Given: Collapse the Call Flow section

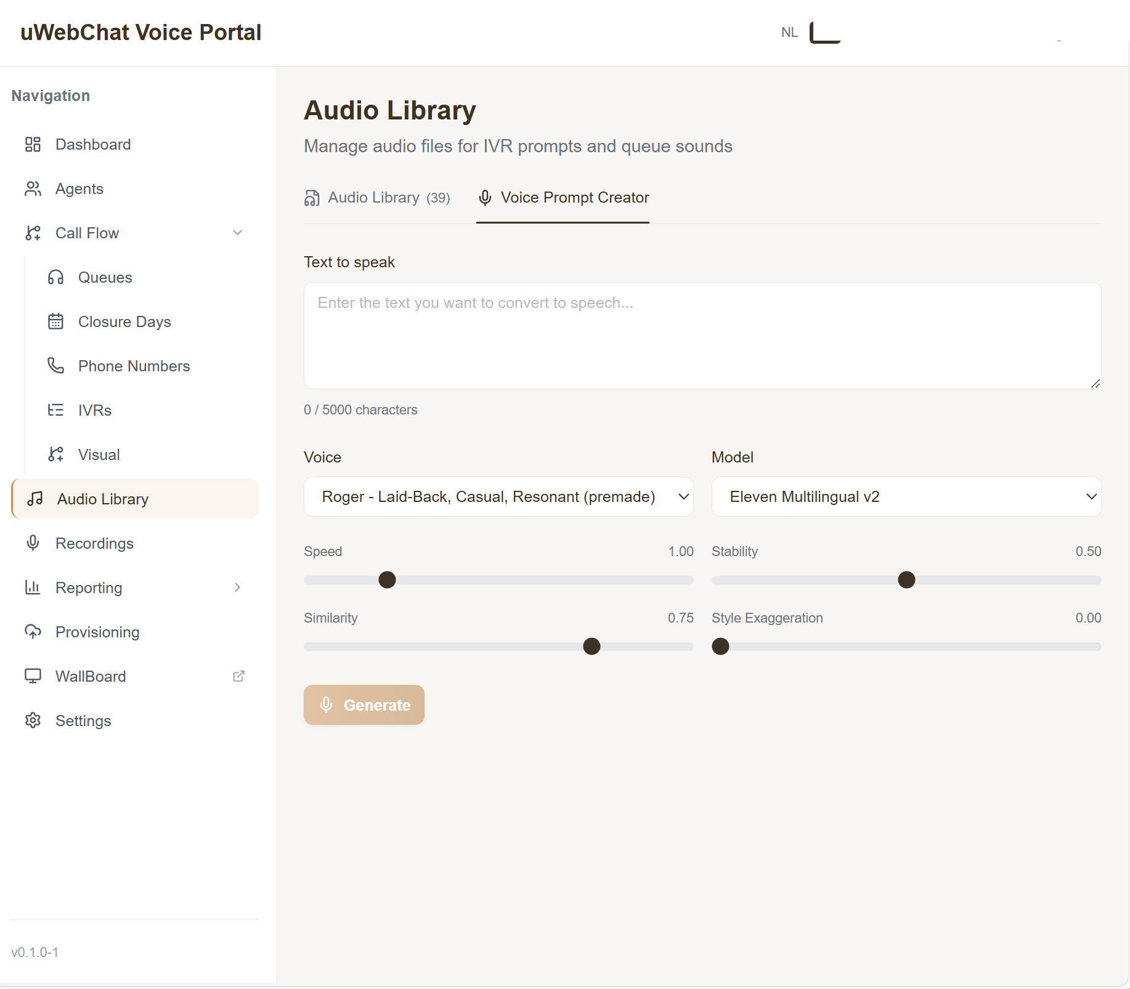Looking at the screenshot, I should 238,233.
